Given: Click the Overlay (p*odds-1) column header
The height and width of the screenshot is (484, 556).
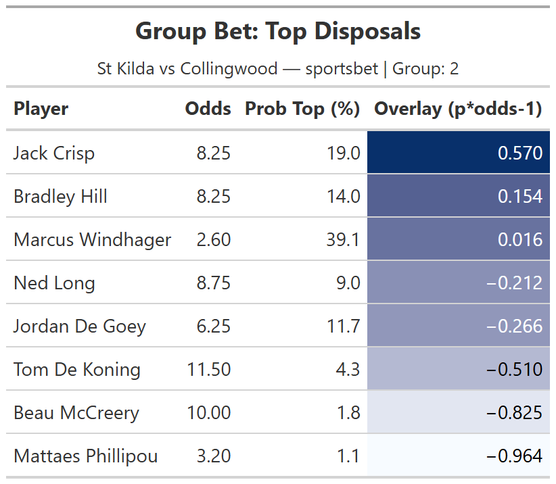Looking at the screenshot, I should (458, 109).
